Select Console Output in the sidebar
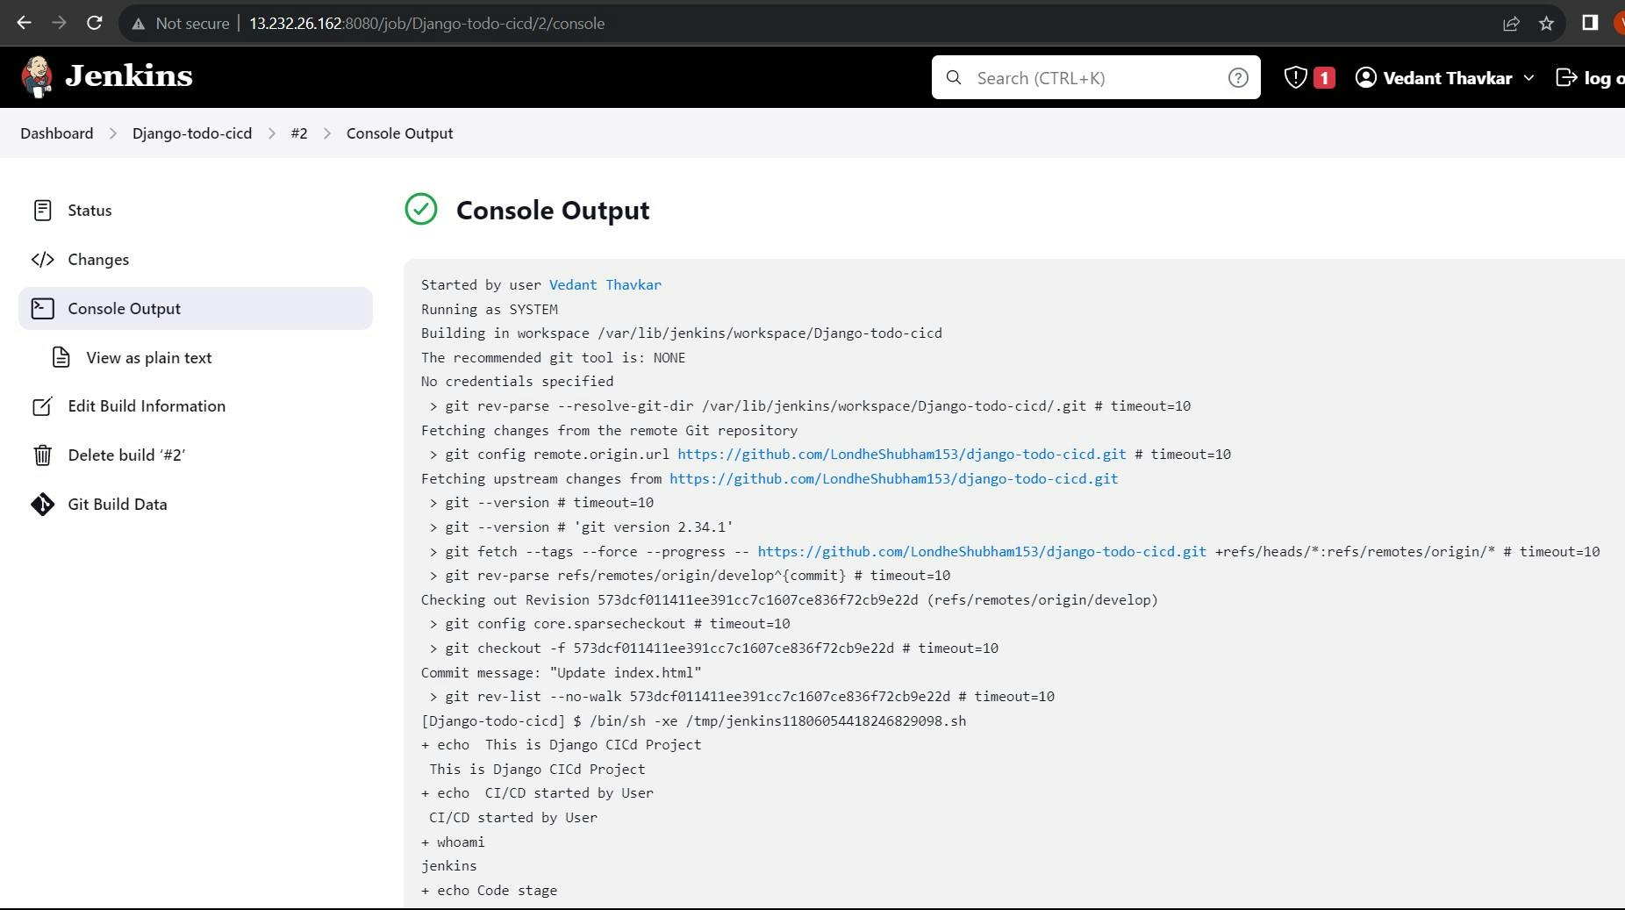 pyautogui.click(x=195, y=309)
